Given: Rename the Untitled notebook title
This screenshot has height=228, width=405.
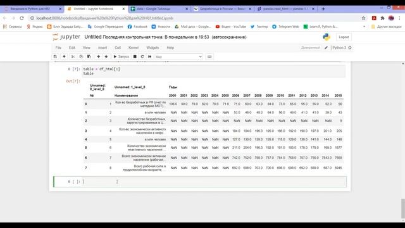Looking at the screenshot, I should click(x=93, y=37).
